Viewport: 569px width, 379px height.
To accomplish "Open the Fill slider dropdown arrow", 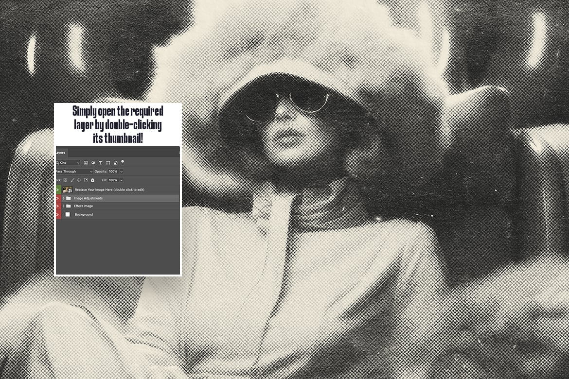I will [122, 180].
